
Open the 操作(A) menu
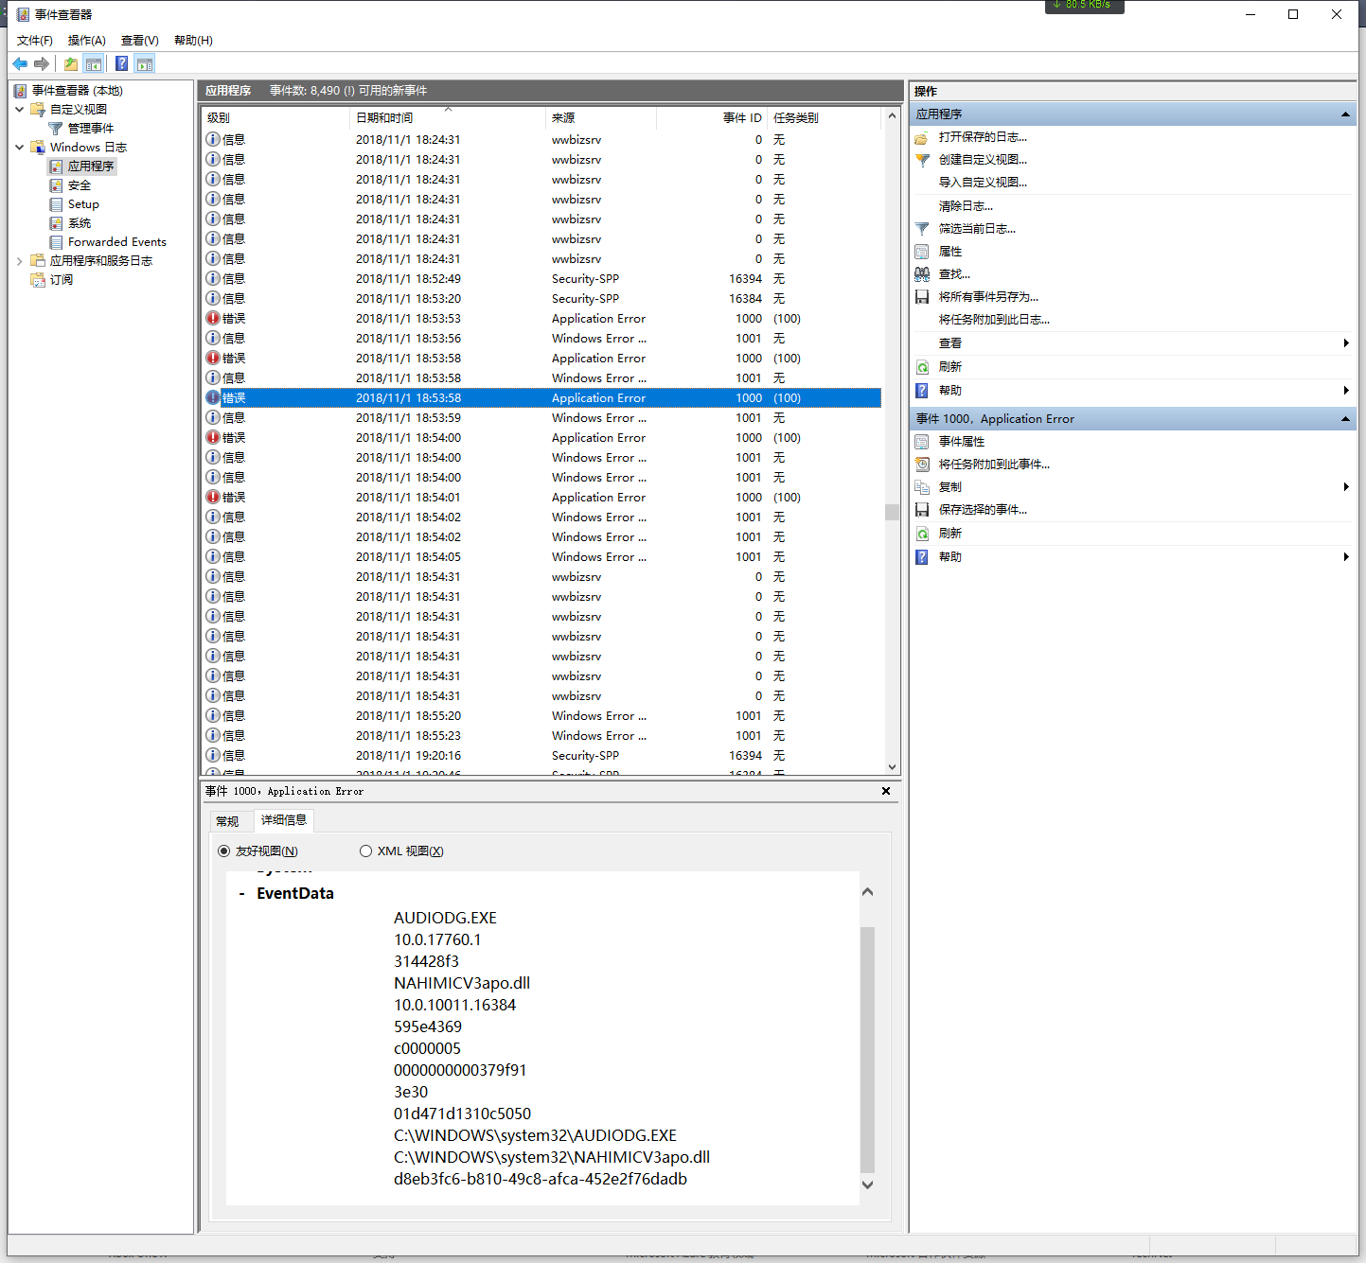87,41
